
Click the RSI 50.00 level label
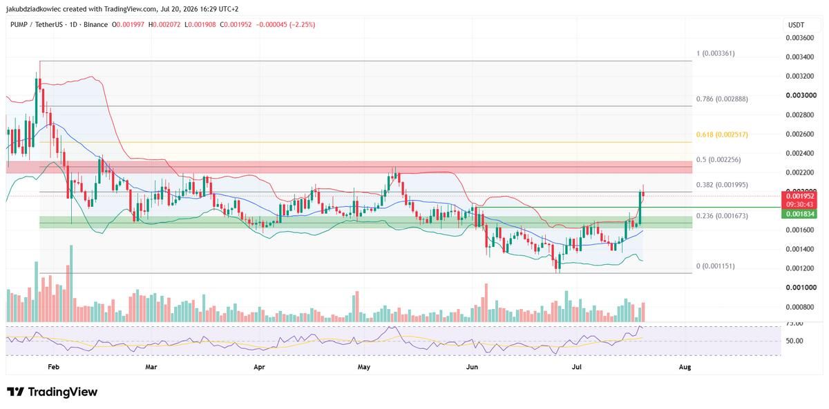coord(794,341)
